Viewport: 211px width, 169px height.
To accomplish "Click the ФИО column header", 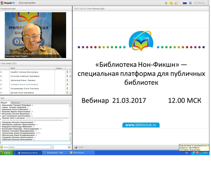I will pos(32,68).
